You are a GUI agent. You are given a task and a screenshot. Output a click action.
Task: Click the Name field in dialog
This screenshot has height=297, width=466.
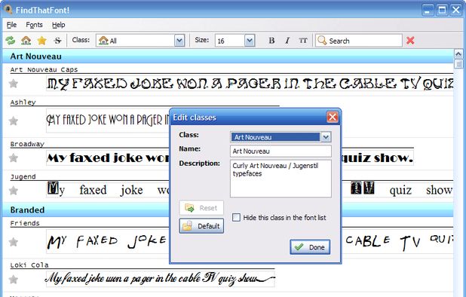click(x=281, y=152)
